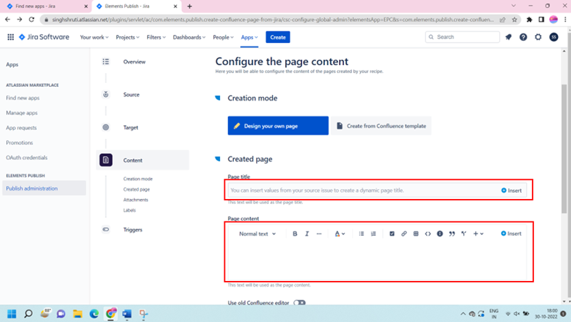Jump to Creation mode sub-item

click(x=137, y=179)
